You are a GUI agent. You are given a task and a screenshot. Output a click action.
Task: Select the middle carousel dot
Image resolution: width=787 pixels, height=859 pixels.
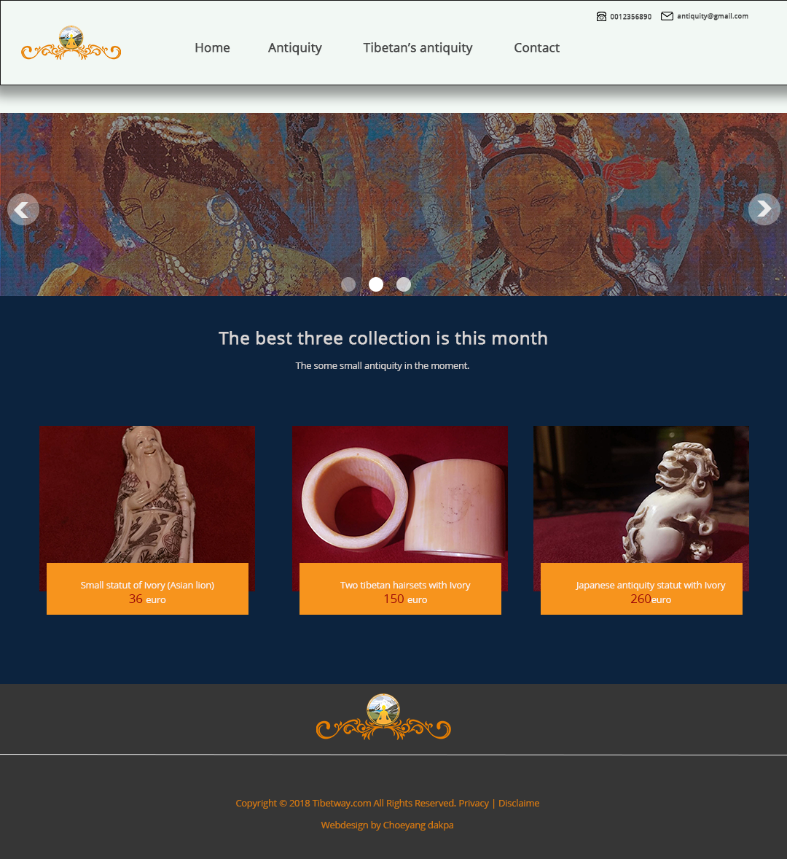(x=376, y=284)
